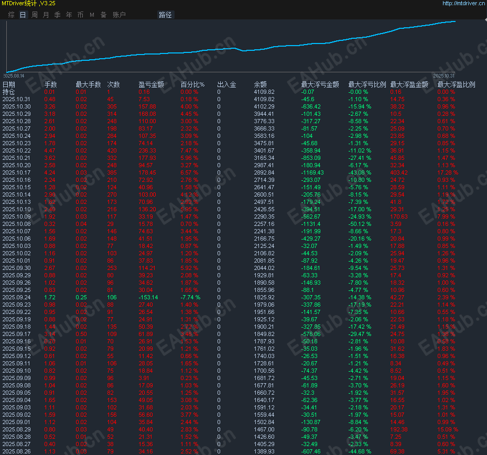Select the 年 yearly tab
This screenshot has width=487, height=455.
(69, 15)
